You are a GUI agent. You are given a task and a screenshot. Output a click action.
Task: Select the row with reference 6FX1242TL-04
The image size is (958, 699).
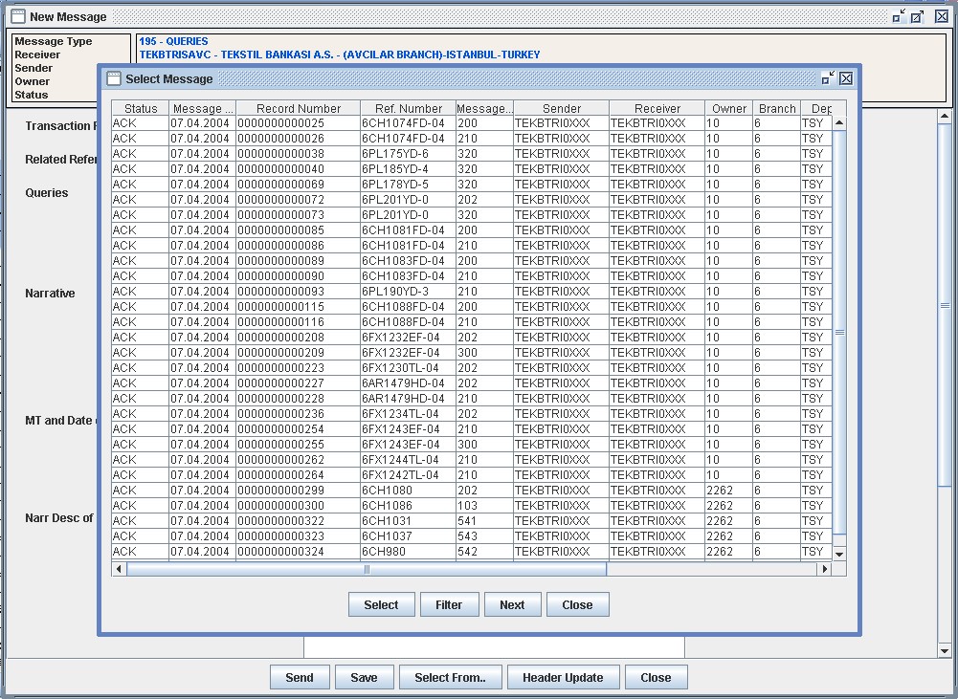pos(472,475)
